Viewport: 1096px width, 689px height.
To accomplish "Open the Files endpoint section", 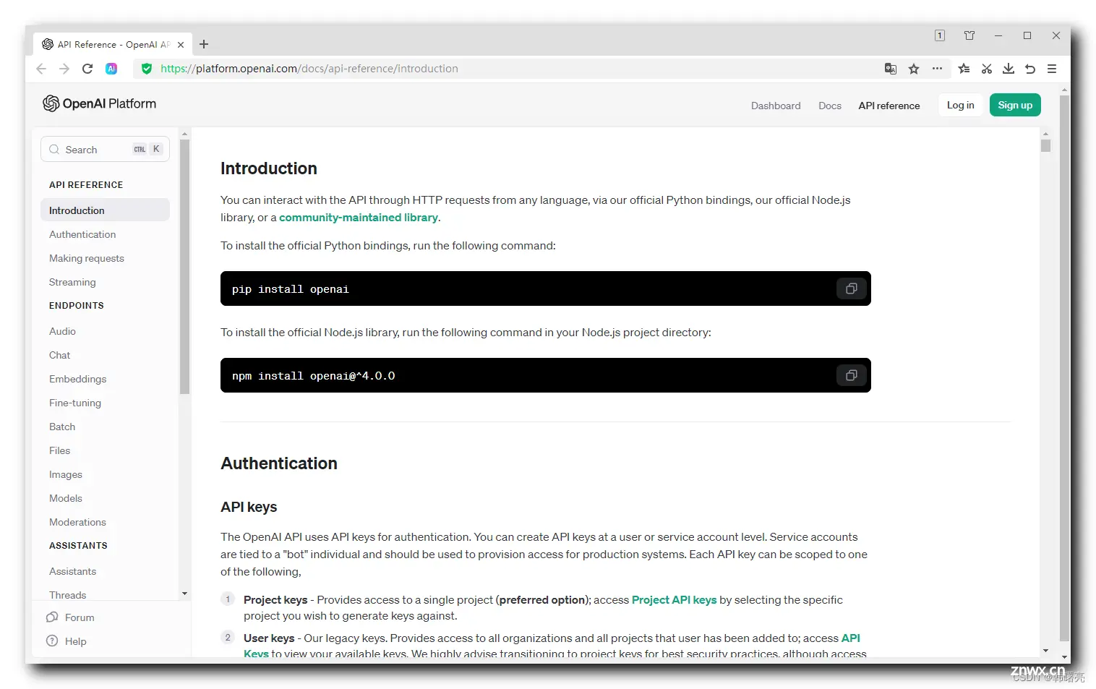I will coord(60,450).
